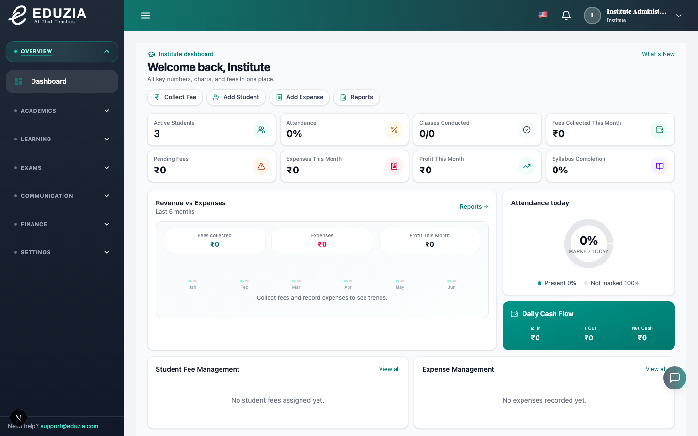This screenshot has height=436, width=698.
Task: Click the Add Expense button
Action: [300, 97]
